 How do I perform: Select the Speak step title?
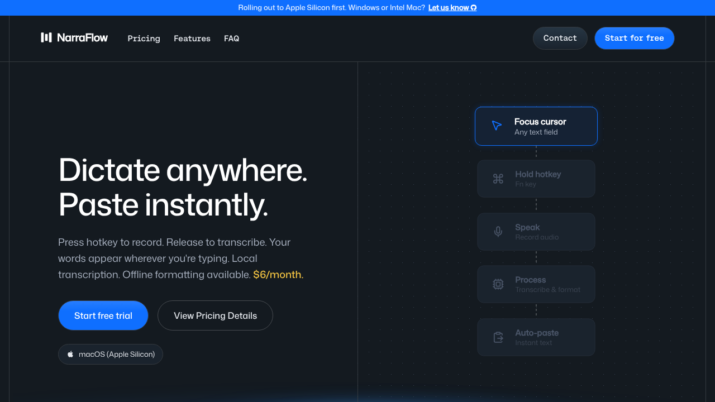pyautogui.click(x=527, y=227)
